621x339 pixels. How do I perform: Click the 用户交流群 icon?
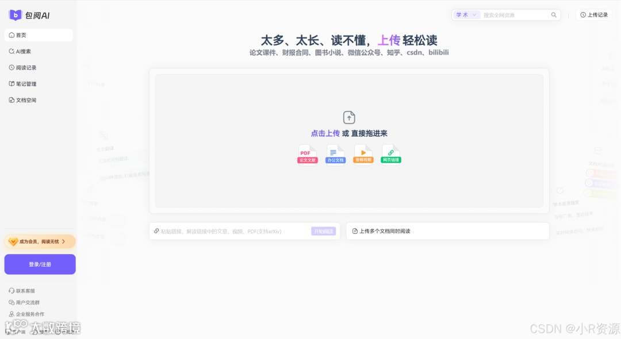click(x=13, y=302)
